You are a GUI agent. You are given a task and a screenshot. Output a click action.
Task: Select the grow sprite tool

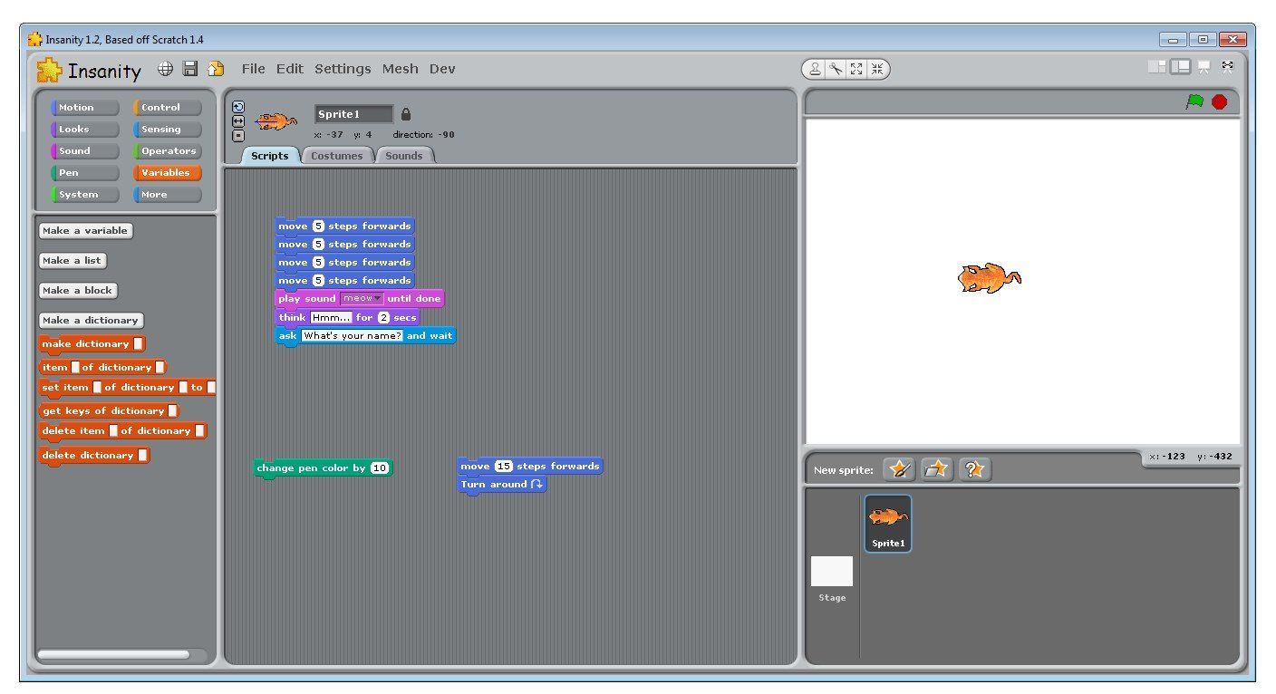tap(856, 69)
